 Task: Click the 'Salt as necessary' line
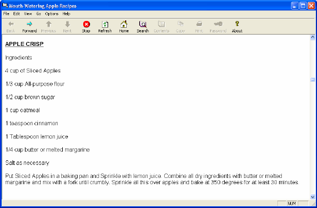click(27, 163)
